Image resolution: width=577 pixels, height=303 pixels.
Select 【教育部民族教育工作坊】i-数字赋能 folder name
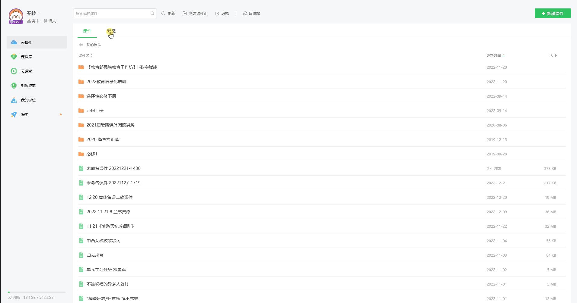122,67
